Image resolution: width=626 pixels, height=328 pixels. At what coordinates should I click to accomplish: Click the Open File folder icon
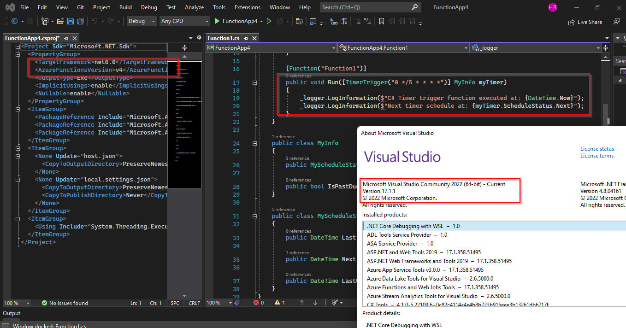click(x=60, y=21)
